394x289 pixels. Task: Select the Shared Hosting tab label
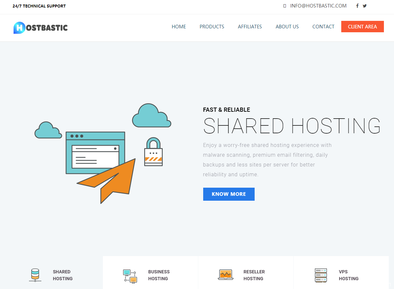pos(63,275)
